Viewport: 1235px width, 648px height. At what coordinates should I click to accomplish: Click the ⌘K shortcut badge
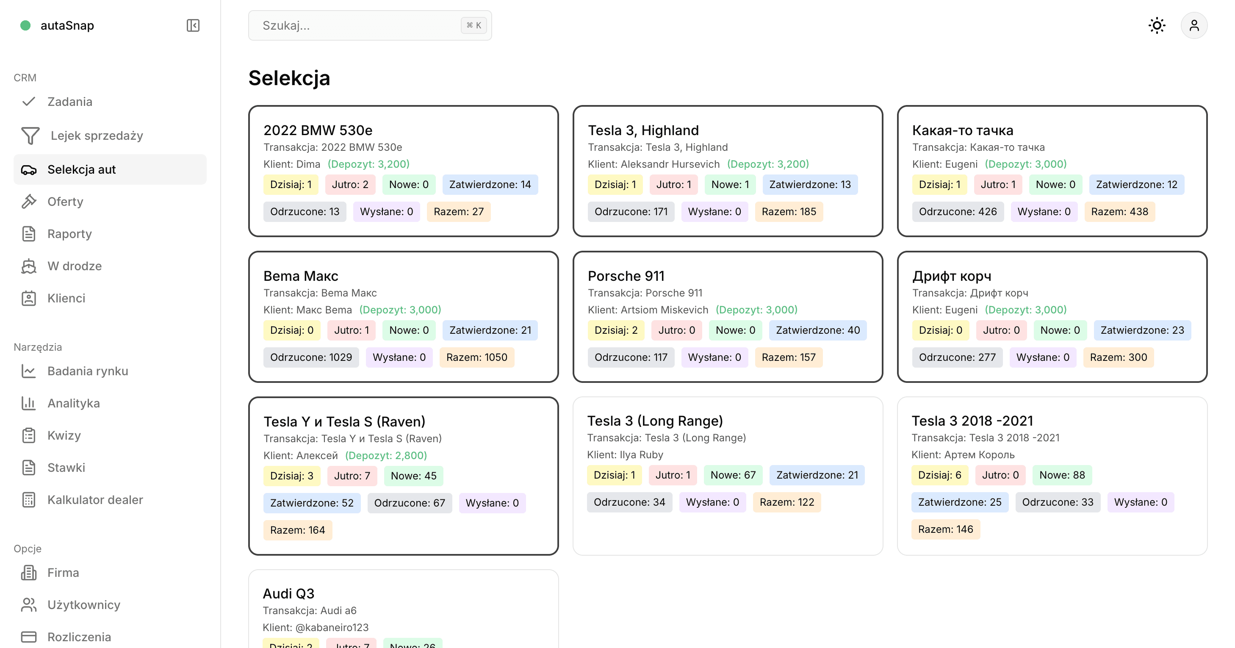(x=474, y=25)
